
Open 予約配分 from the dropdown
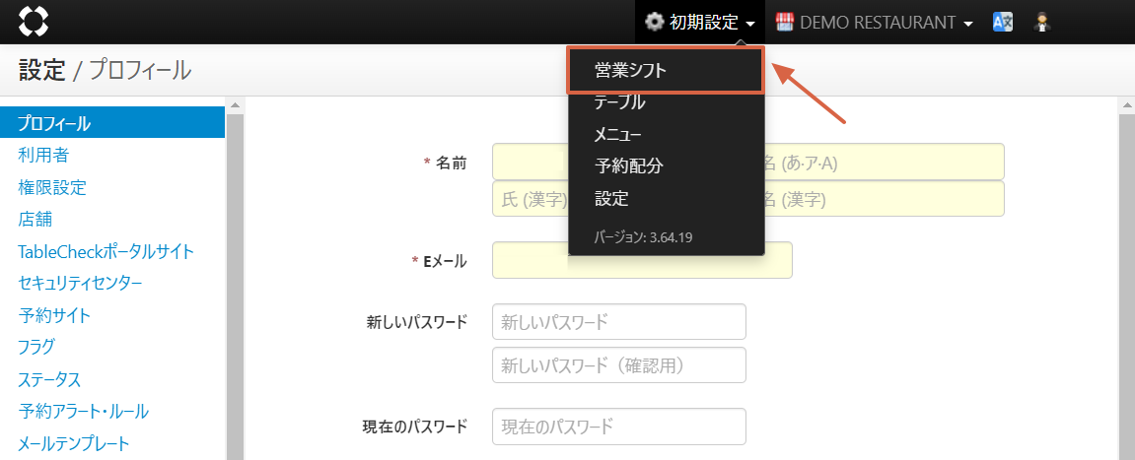[x=628, y=165]
